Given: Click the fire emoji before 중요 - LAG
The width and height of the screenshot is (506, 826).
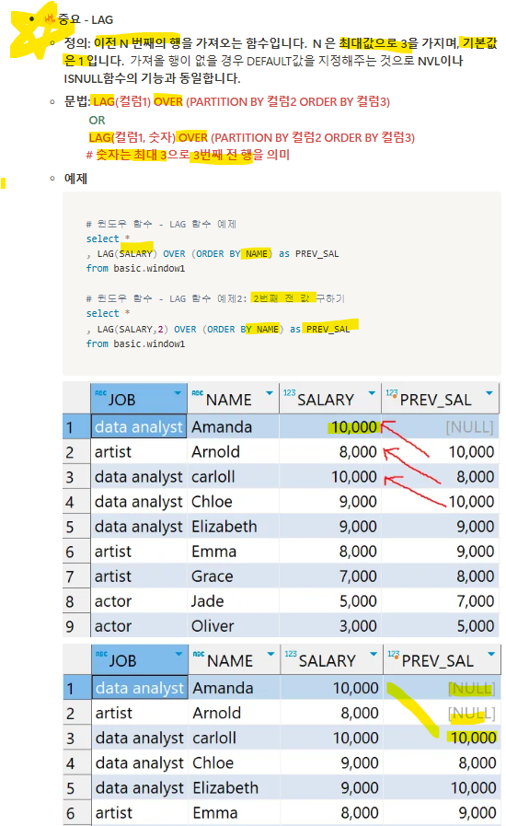Looking at the screenshot, I should 50,19.
